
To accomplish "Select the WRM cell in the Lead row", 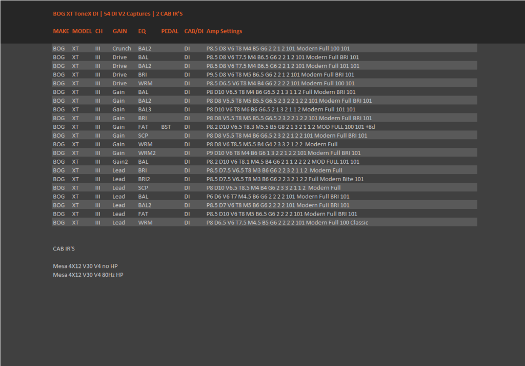I will click(x=145, y=223).
